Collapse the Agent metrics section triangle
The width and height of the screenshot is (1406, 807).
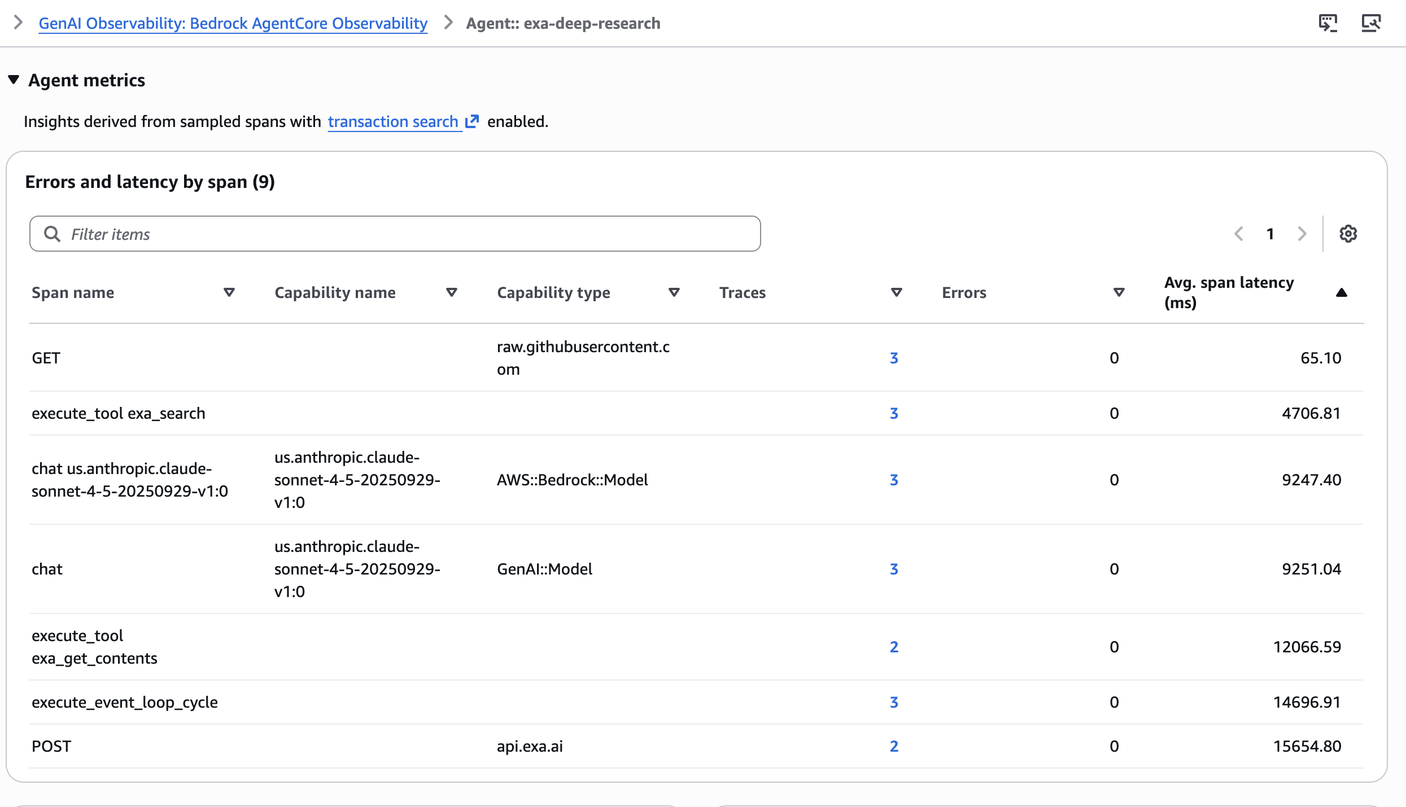(14, 80)
